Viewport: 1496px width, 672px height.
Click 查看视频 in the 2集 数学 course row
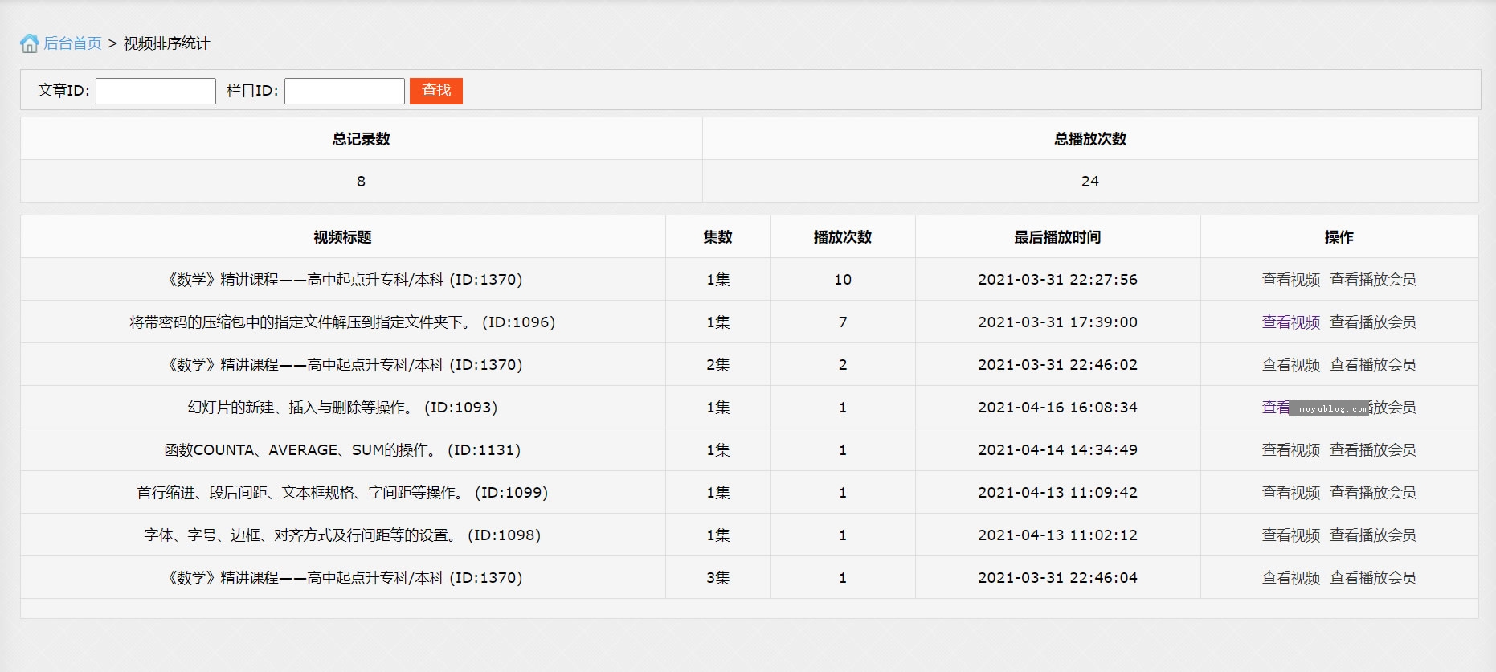[1290, 365]
